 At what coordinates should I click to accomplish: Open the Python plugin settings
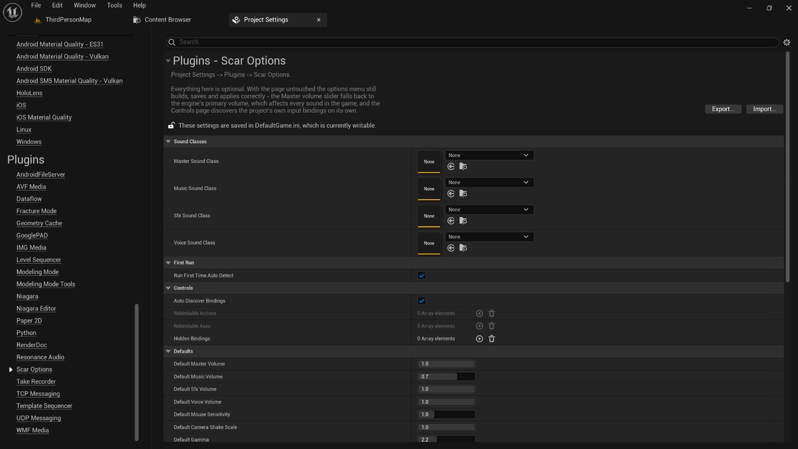pyautogui.click(x=26, y=333)
